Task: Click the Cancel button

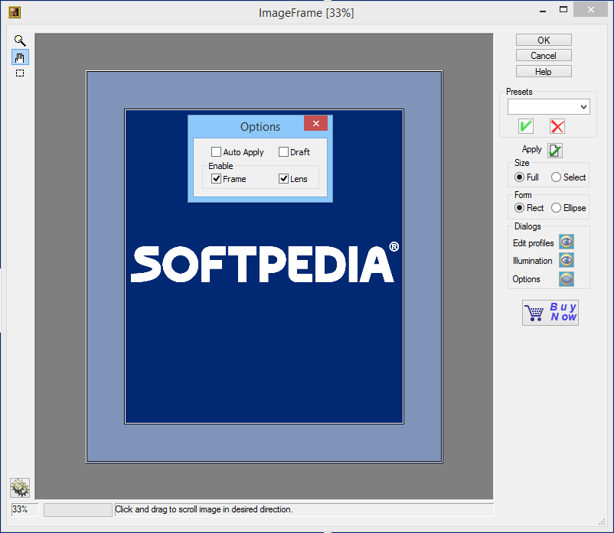Action: coord(544,56)
